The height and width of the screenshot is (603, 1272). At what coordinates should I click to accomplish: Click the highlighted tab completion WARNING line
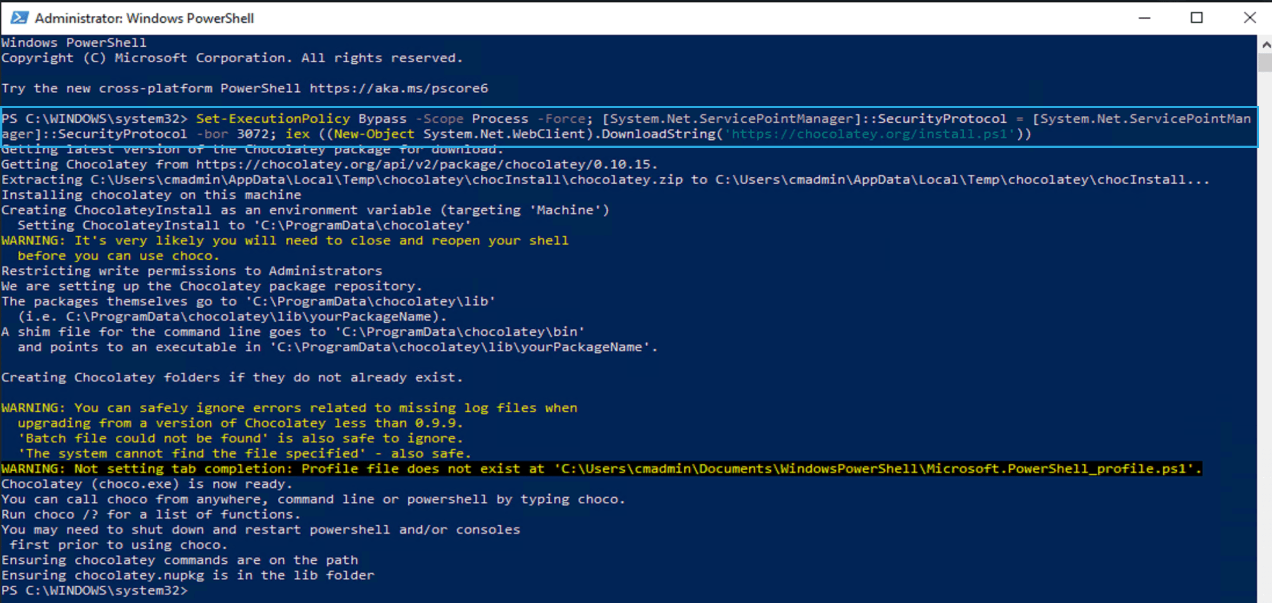[x=601, y=468]
